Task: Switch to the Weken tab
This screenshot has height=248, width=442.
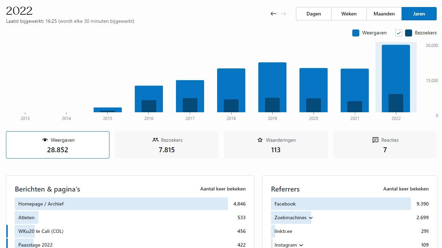Action: 349,14
